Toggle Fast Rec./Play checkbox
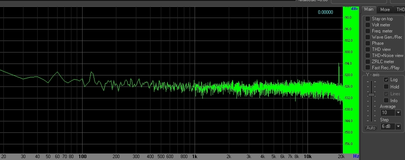 tap(368, 67)
